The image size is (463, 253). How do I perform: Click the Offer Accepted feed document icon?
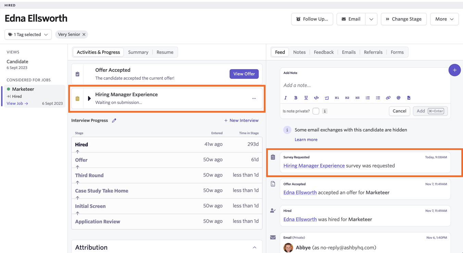[x=273, y=184]
